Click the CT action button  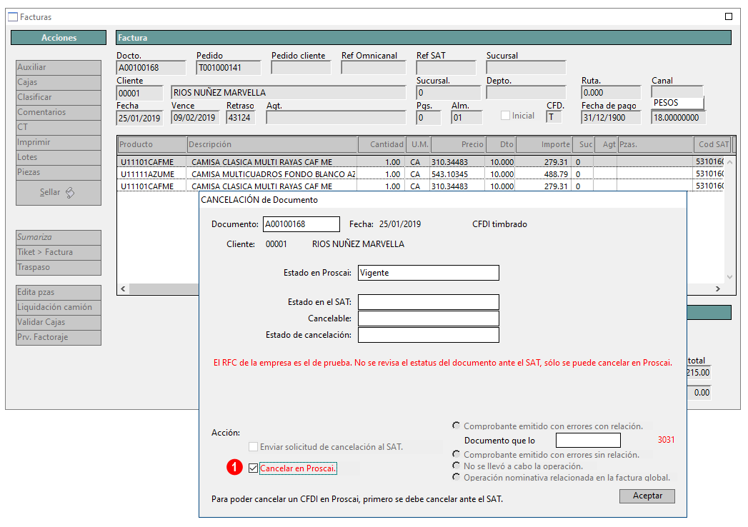tap(58, 127)
